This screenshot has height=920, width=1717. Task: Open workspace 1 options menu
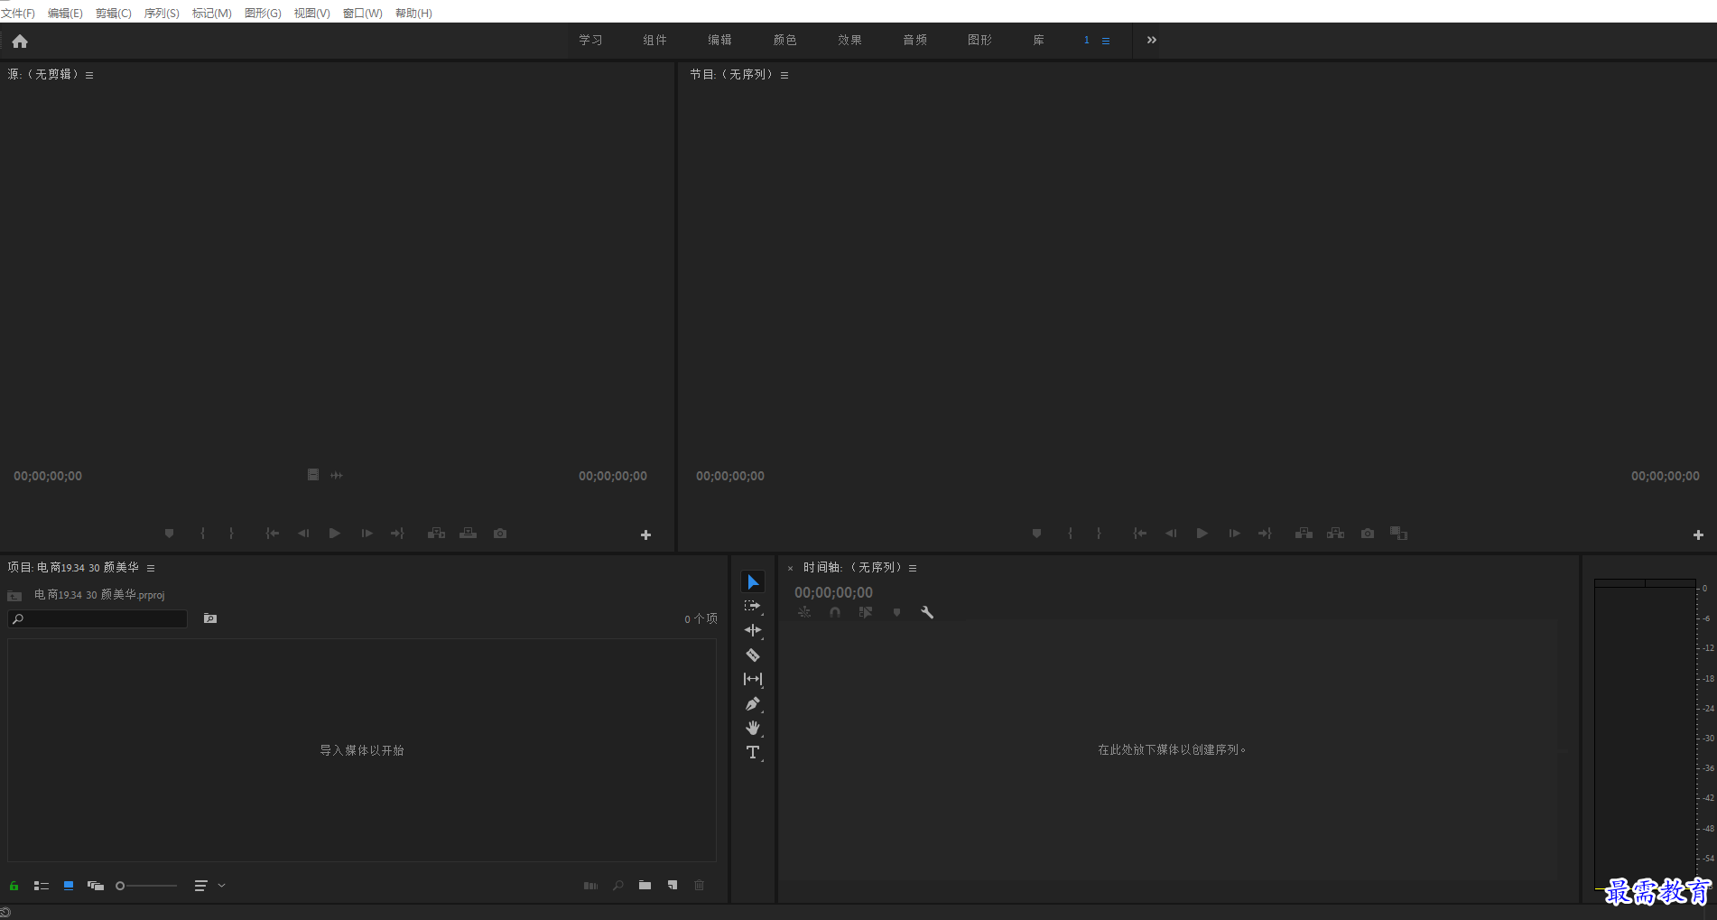(x=1106, y=41)
